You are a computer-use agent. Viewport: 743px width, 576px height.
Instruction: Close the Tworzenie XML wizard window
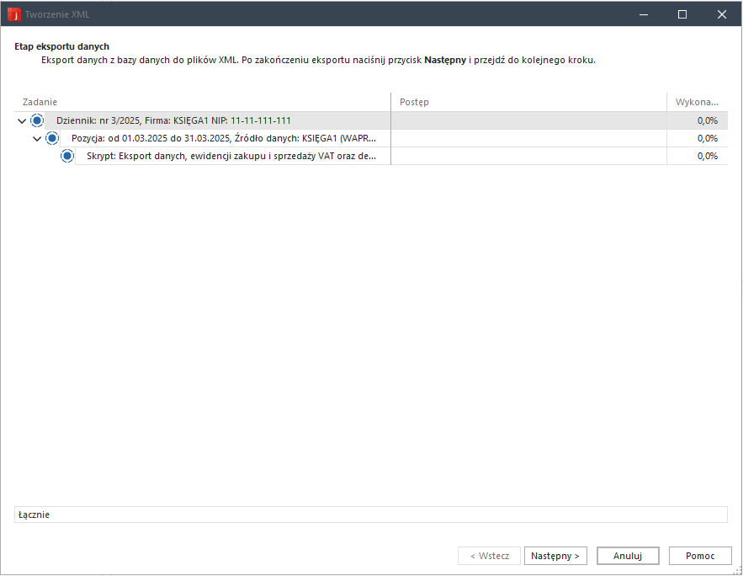coord(721,14)
